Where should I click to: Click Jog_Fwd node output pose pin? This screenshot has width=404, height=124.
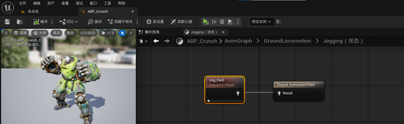(238, 93)
